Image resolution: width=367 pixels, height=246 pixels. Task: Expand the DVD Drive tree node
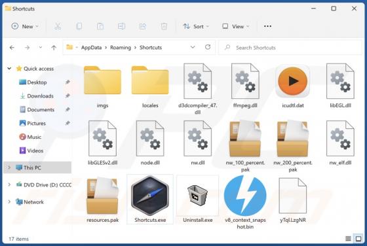tap(9, 184)
